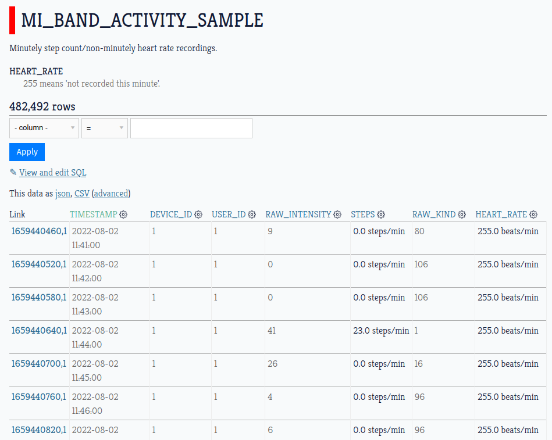
Task: Click the pencil icon beside View and edit SQL
Action: pyautogui.click(x=13, y=173)
